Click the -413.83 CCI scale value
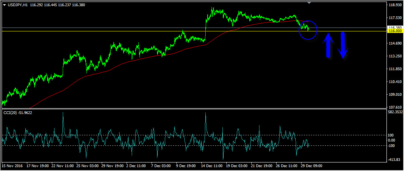This screenshot has height=171, width=404. tap(394, 159)
